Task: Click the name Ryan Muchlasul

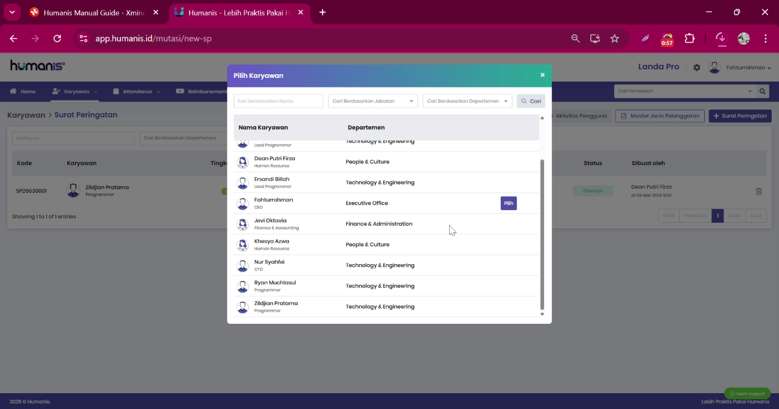Action: [275, 282]
